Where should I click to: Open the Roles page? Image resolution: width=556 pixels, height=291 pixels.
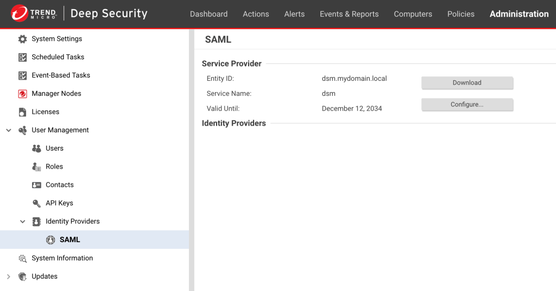point(54,166)
